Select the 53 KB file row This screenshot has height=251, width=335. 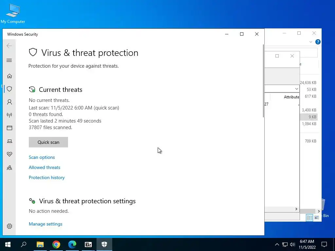tap(309, 90)
